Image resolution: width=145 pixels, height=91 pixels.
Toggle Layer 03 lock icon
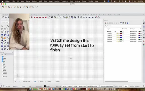coord(119,37)
